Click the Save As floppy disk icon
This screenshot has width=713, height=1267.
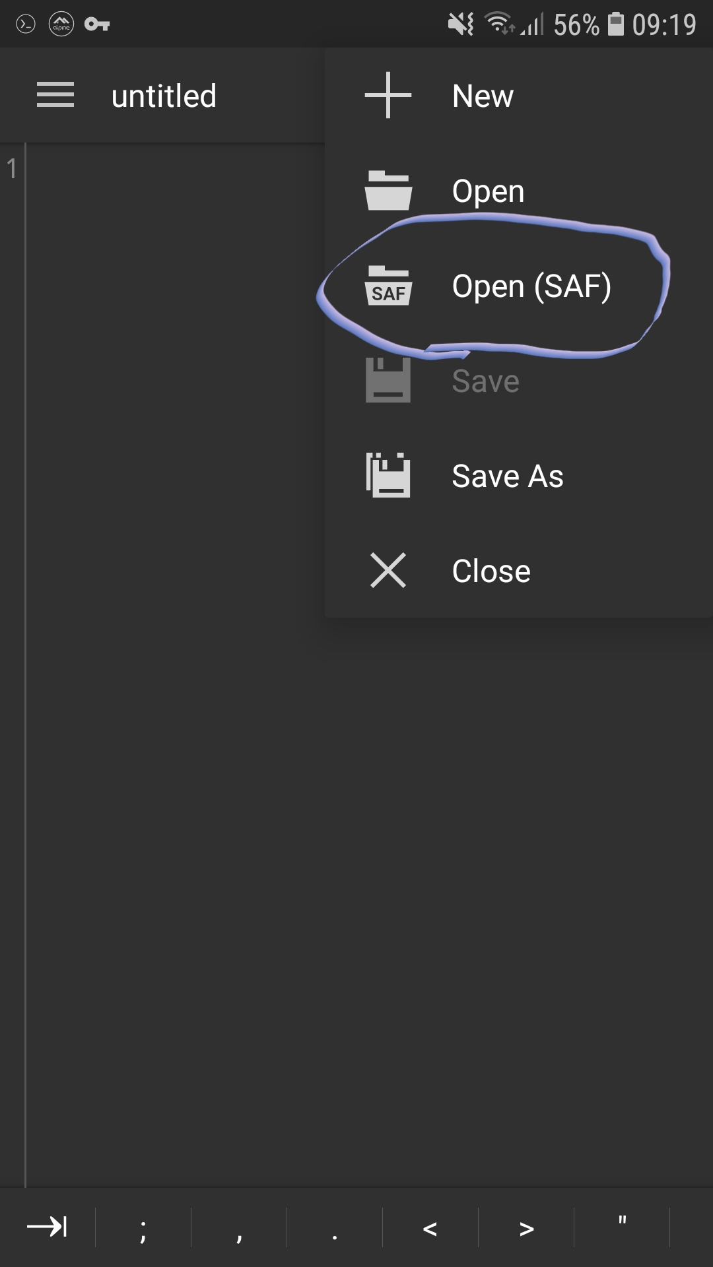click(387, 475)
